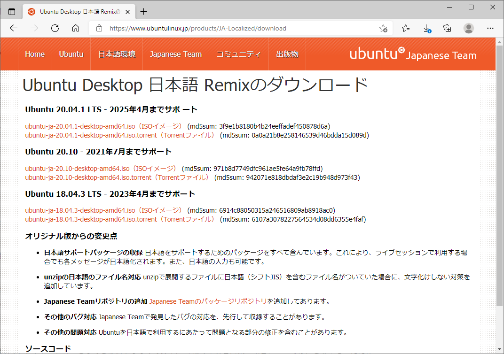Download ubuntu-ja-20.04.1 iso.torrent file link
The height and width of the screenshot is (354, 504).
[120, 135]
